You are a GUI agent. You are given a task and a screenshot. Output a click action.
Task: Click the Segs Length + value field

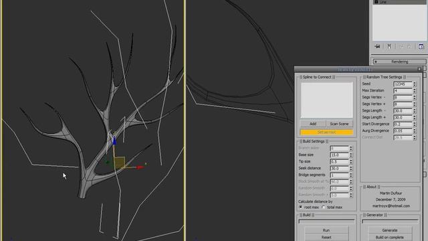click(403, 118)
